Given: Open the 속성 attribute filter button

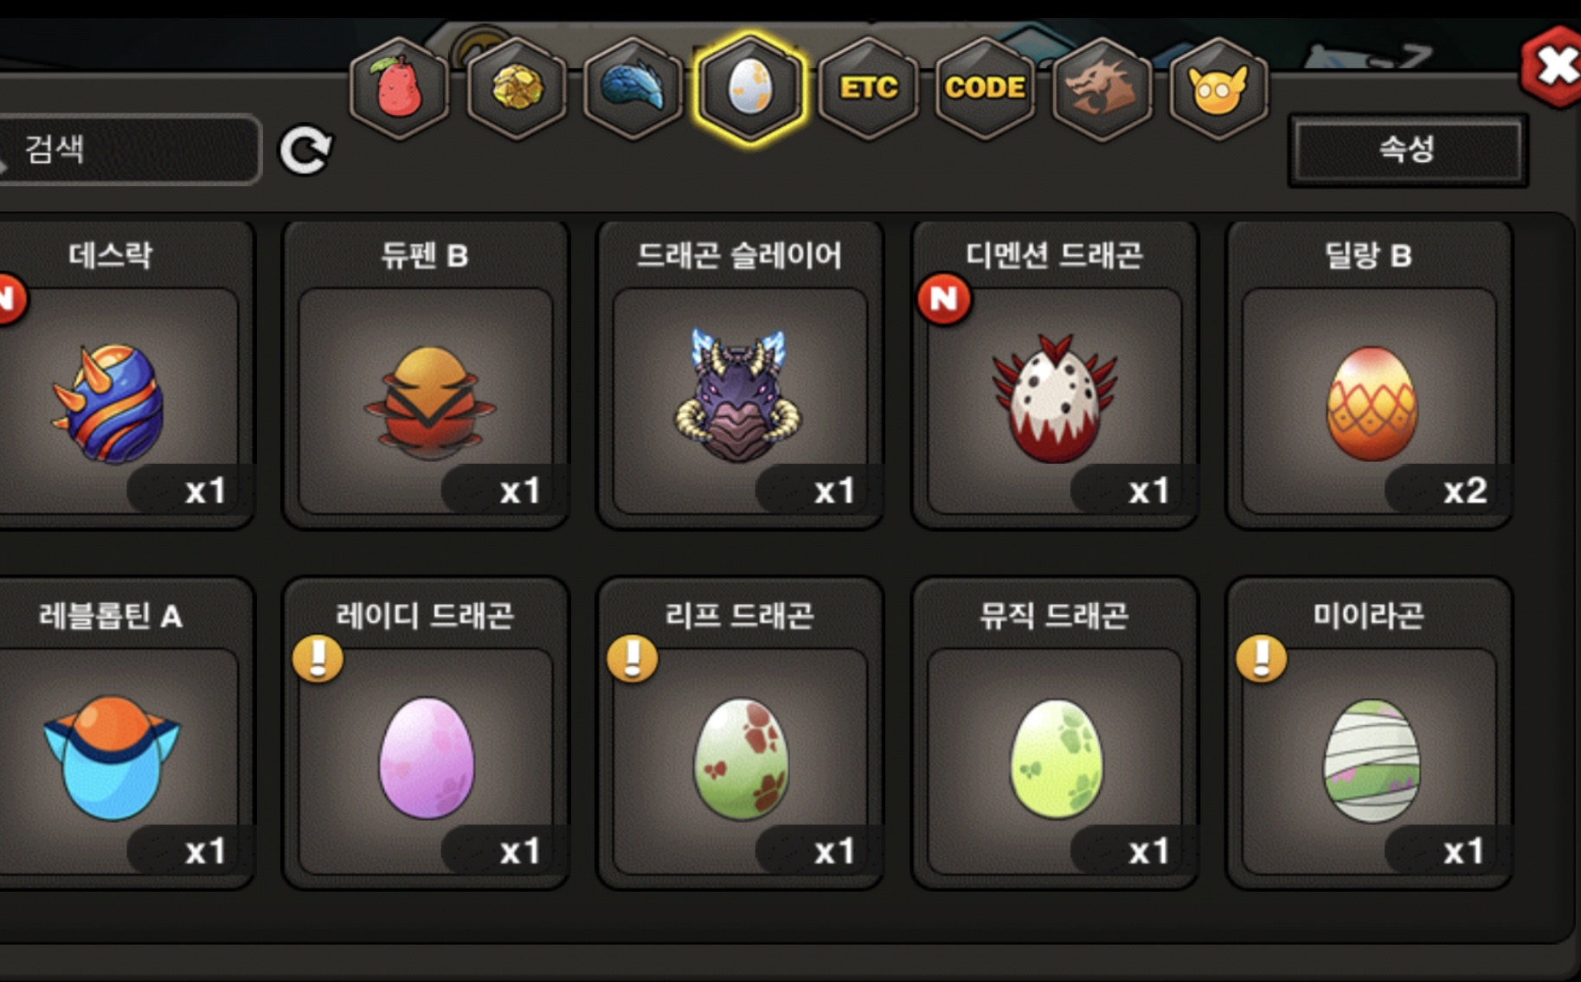Looking at the screenshot, I should (1408, 150).
